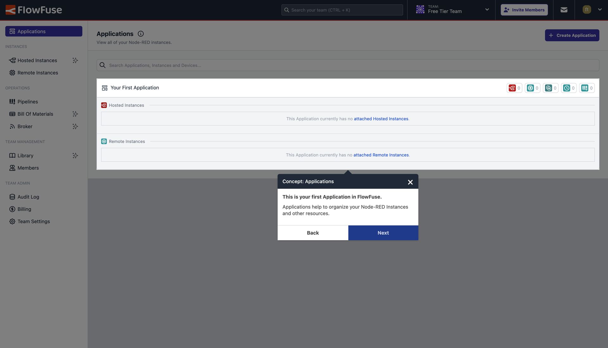Select the Hosted Instances sidebar icon

pos(12,60)
